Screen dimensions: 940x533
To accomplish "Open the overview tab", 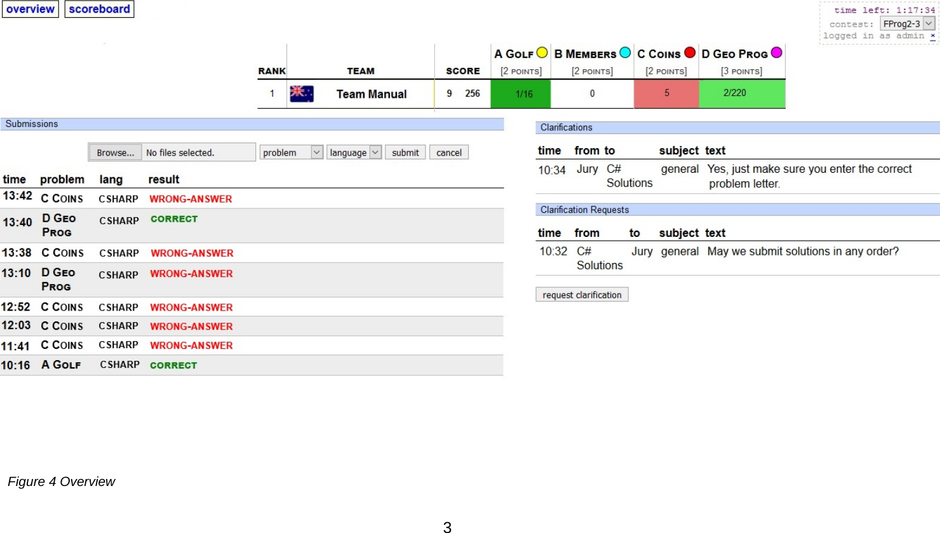I will coord(30,9).
